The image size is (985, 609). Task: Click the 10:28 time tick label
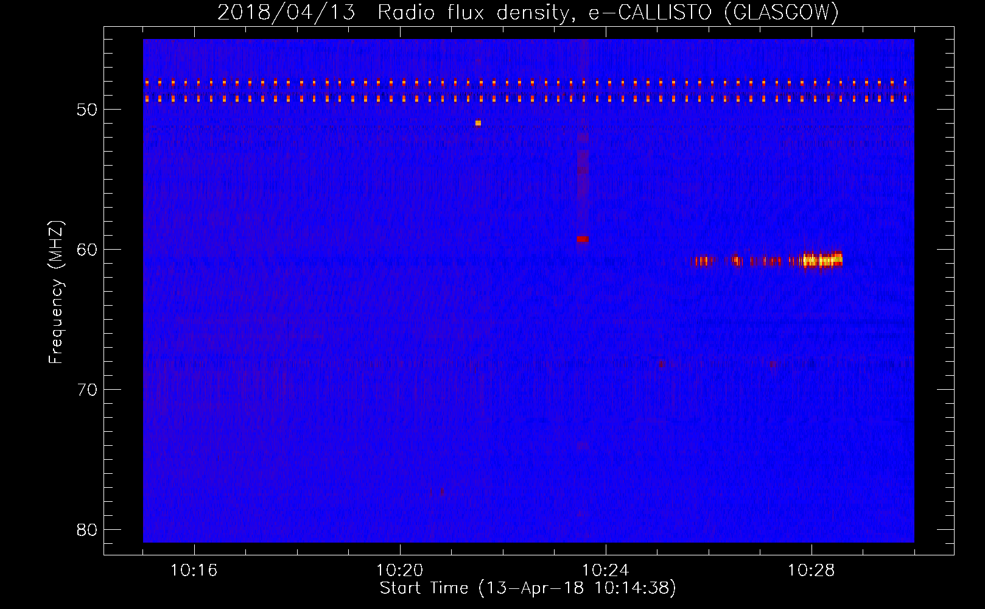(x=811, y=571)
